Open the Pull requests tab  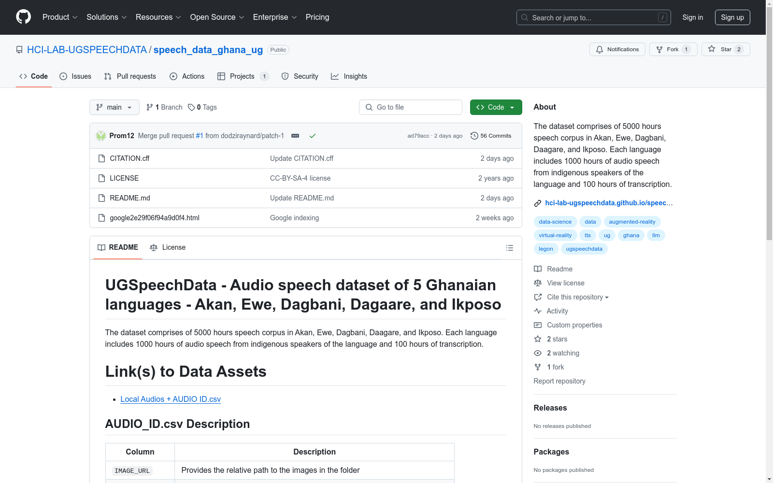coord(130,76)
